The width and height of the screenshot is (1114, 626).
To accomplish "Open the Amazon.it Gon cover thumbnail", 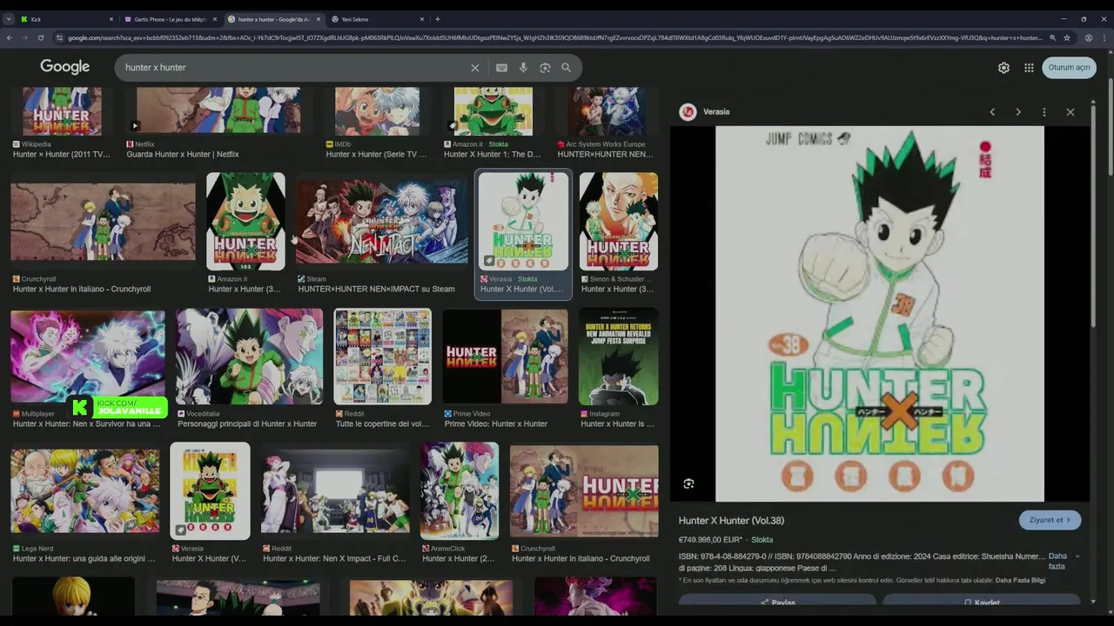I will click(245, 221).
